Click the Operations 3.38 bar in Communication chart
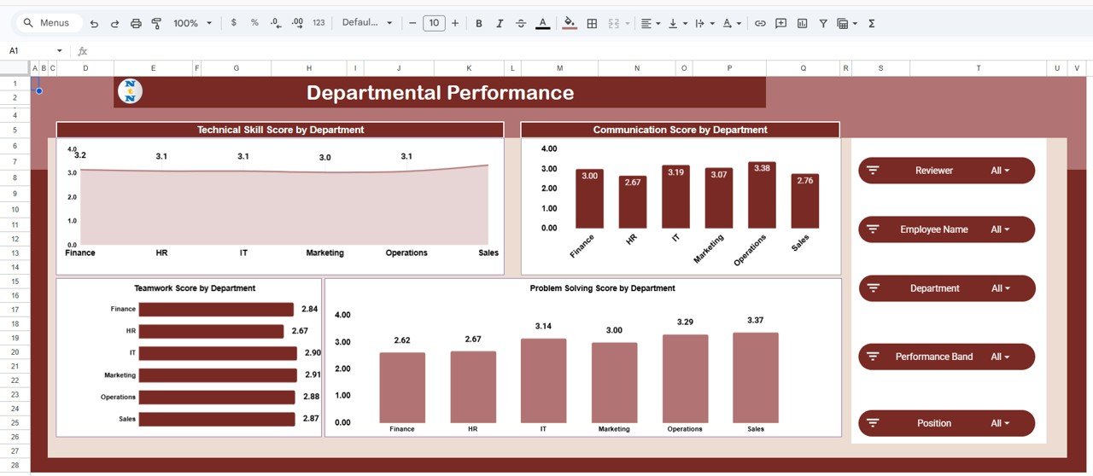 [x=762, y=194]
